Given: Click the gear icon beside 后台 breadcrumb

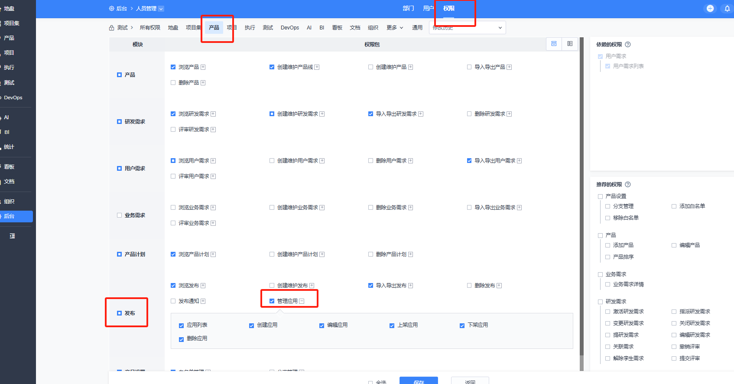Looking at the screenshot, I should 112,9.
